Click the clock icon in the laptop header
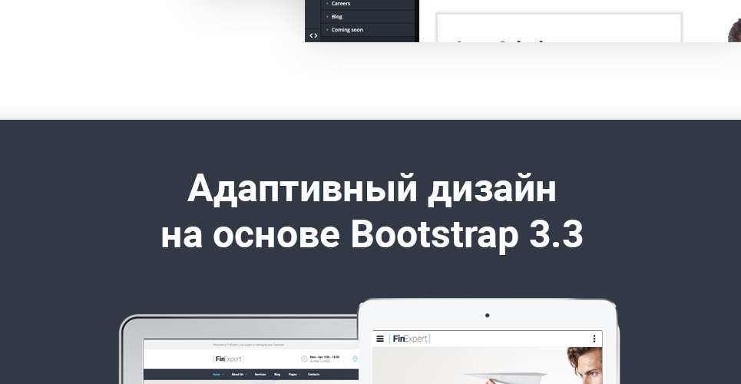Screen dimensions: 741x384 pos(304,359)
